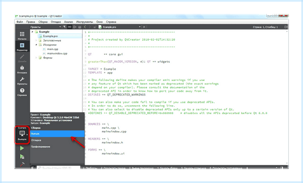303x183 pixels.
Task: Switch to Редактор mode in sidebar
Action: (x=22, y=47)
